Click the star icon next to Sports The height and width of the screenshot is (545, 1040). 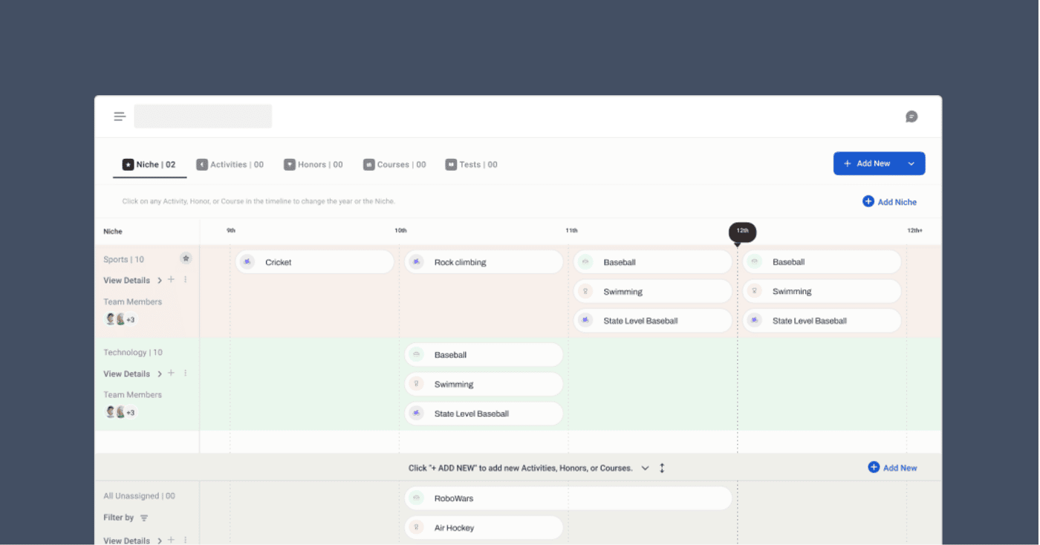click(186, 258)
